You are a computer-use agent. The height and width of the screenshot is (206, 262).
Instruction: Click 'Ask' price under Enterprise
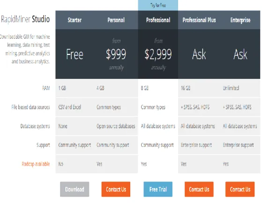[x=240, y=54]
